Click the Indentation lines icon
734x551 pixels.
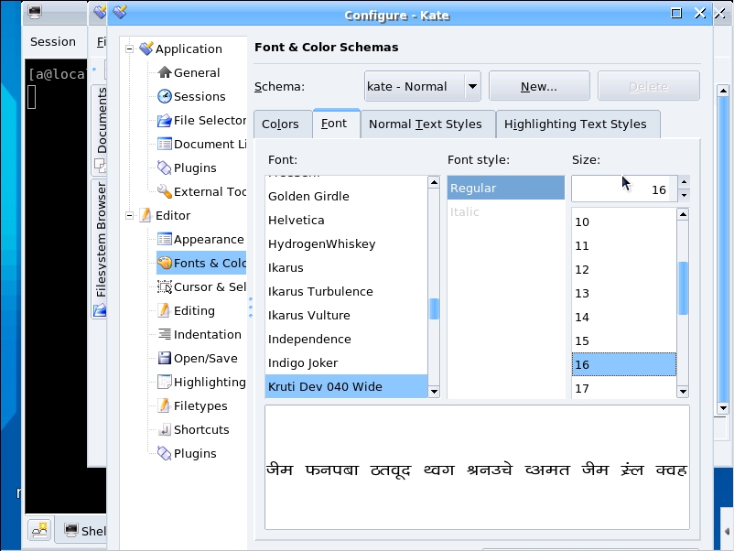tap(165, 334)
